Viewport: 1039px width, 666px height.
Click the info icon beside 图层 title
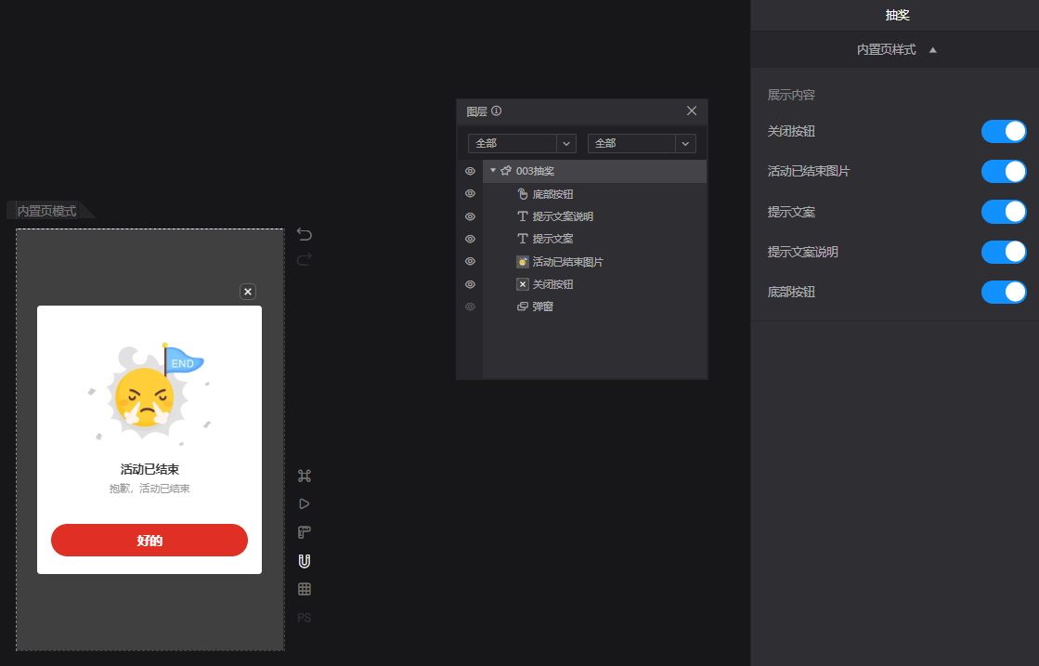(x=497, y=111)
